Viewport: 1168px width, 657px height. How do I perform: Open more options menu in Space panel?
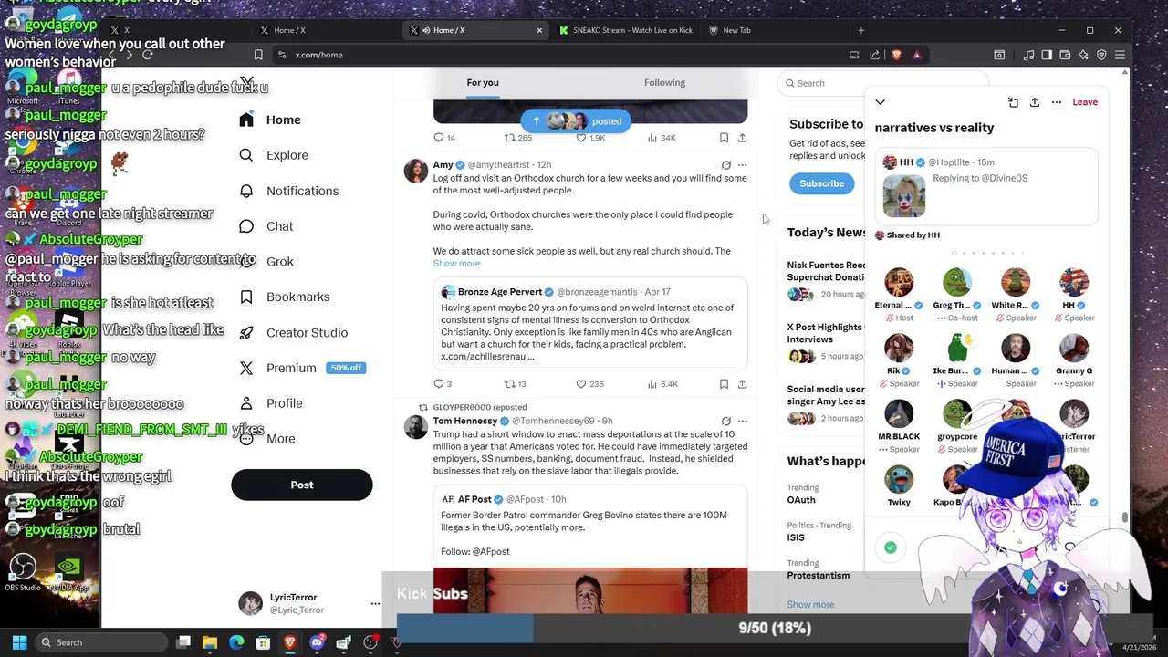click(1057, 102)
